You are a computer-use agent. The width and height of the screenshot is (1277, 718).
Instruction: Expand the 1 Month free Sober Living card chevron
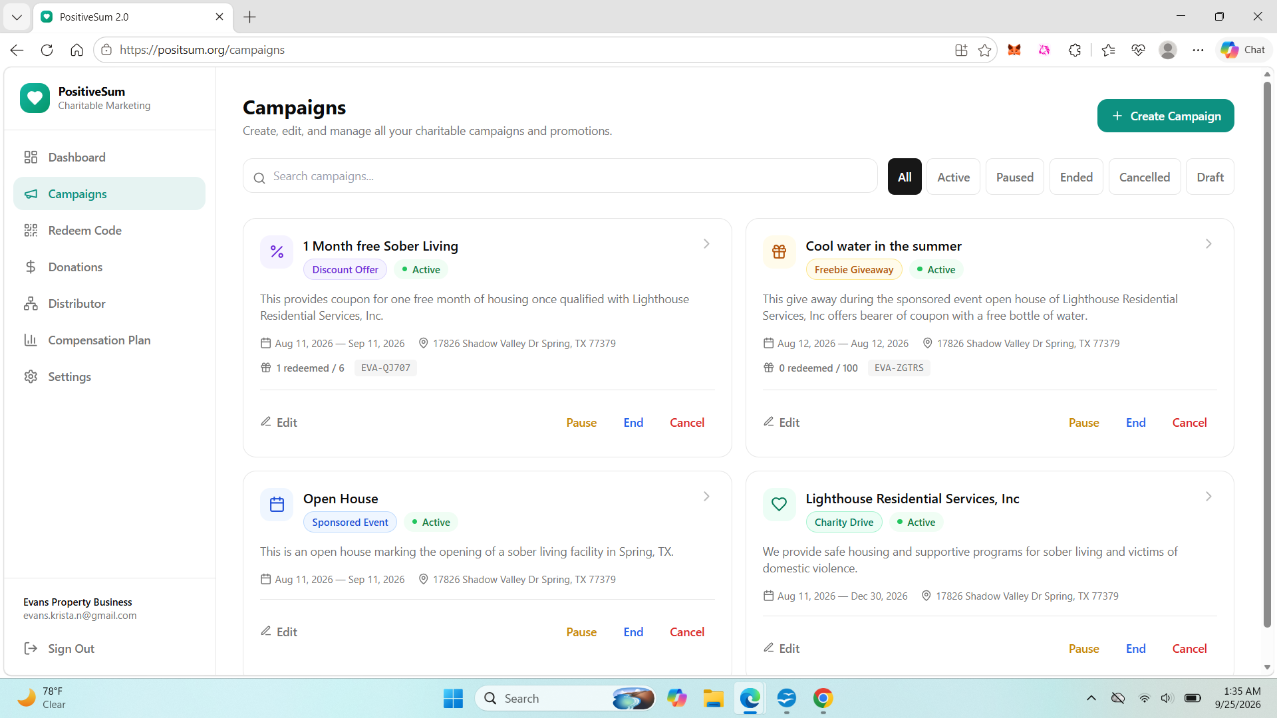pyautogui.click(x=706, y=244)
